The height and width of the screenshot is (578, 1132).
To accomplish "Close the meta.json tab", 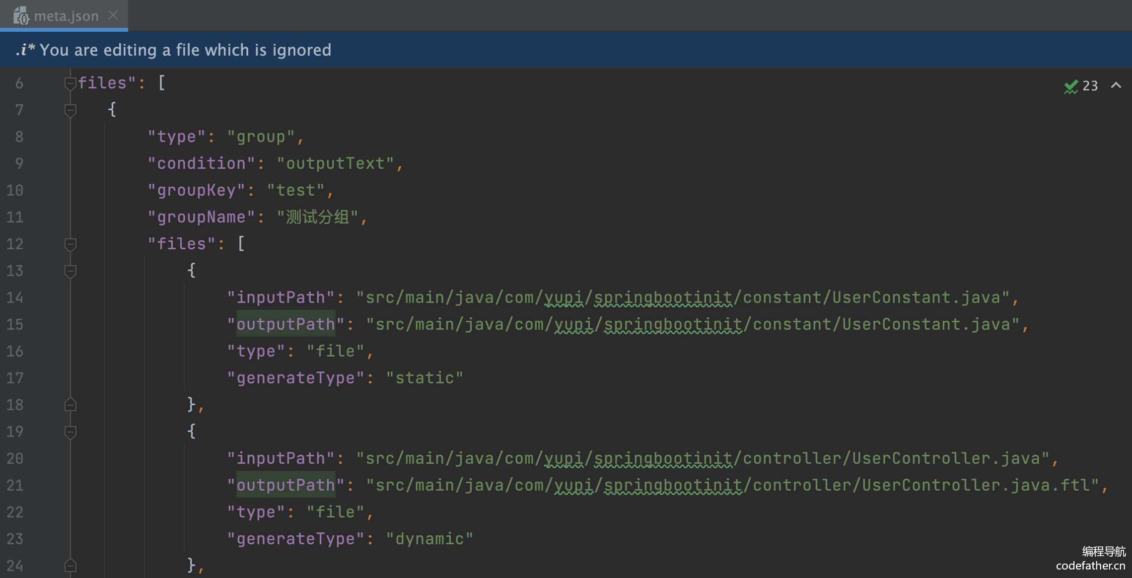I will (x=113, y=15).
